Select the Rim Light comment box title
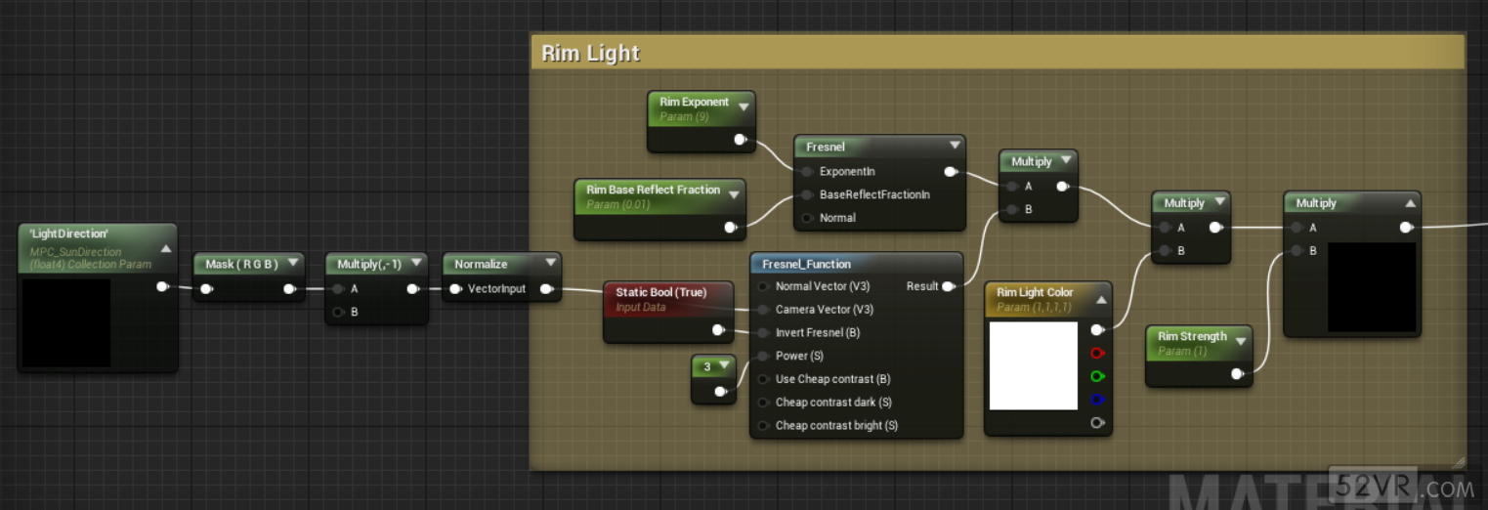 click(x=590, y=53)
